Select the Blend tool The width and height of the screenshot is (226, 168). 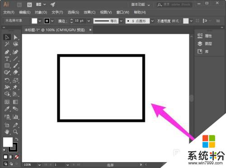[15, 109]
